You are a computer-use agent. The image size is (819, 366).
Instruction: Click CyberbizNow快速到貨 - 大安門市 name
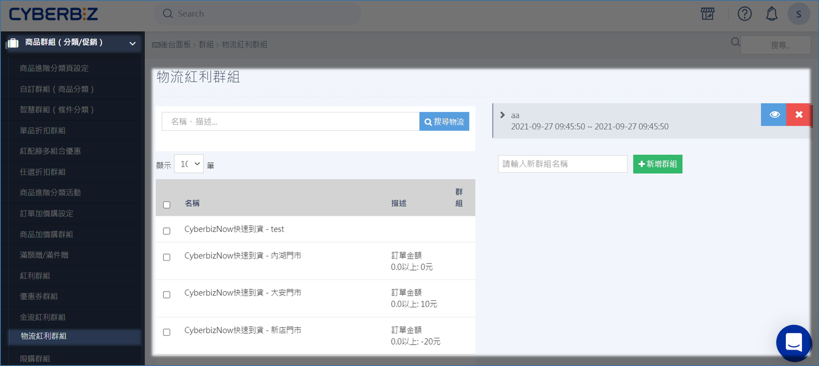pyautogui.click(x=243, y=292)
